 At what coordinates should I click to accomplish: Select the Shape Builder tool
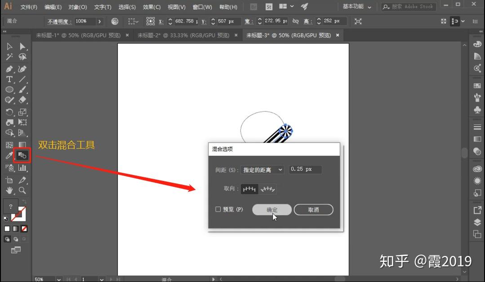[x=9, y=133]
